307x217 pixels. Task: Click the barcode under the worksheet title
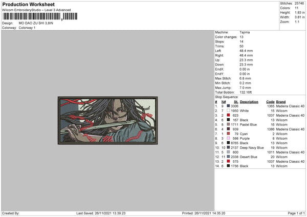[x=40, y=16]
